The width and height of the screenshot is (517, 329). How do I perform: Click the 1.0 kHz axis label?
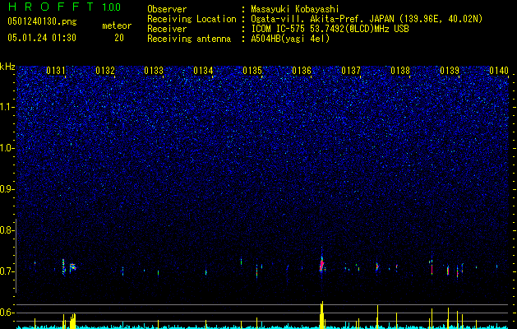(7, 148)
